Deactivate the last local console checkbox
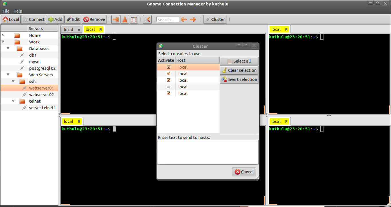Image resolution: width=391 pixels, height=207 pixels. [169, 93]
